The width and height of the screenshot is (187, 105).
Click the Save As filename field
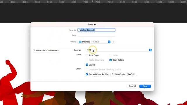point(96,30)
